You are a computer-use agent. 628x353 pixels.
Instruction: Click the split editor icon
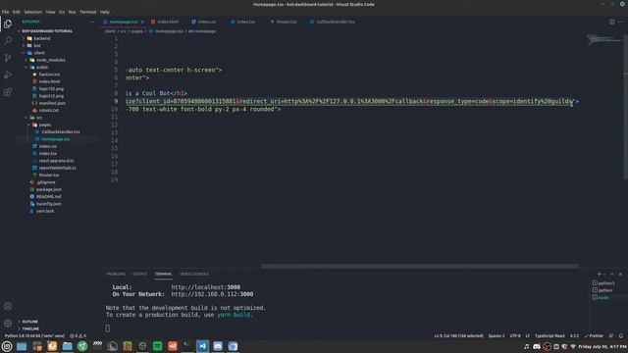[x=611, y=22]
